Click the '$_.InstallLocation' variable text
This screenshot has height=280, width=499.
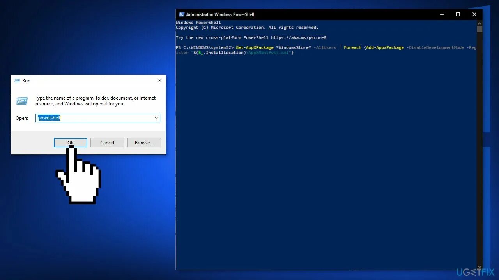point(221,52)
